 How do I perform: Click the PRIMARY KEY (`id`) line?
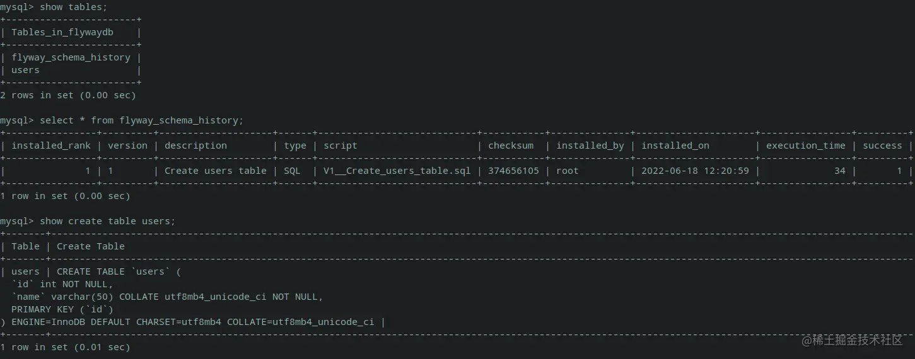click(x=62, y=309)
